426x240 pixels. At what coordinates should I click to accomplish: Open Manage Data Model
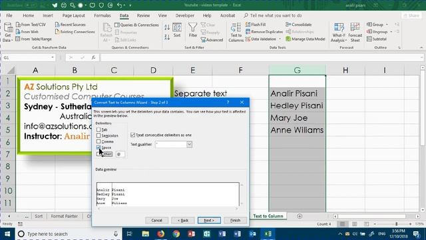click(x=306, y=39)
